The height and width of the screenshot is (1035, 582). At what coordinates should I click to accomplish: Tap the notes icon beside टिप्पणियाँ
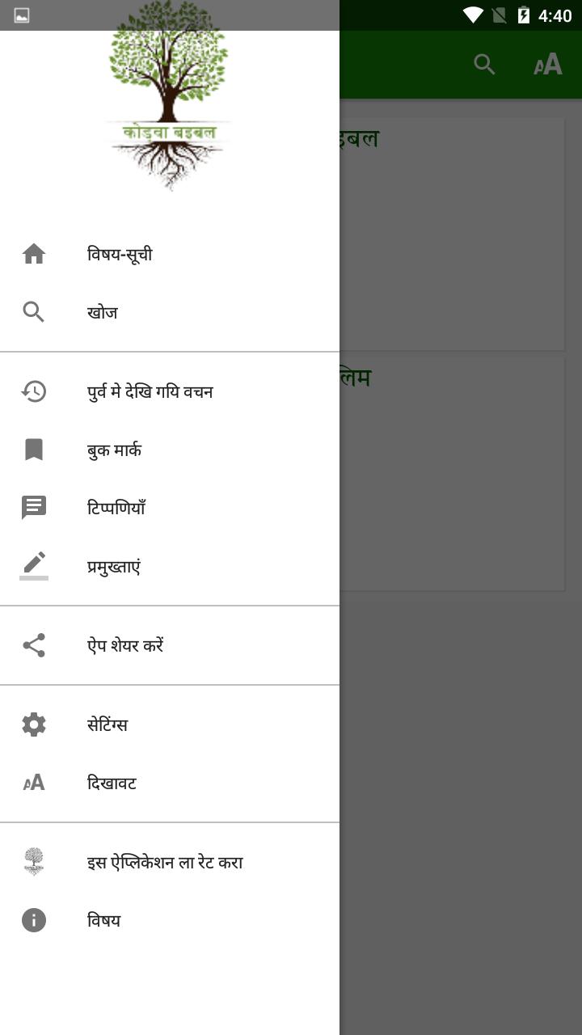(34, 508)
